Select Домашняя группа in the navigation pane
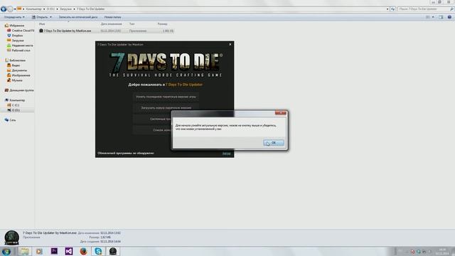The width and height of the screenshot is (455, 256). tap(21, 90)
